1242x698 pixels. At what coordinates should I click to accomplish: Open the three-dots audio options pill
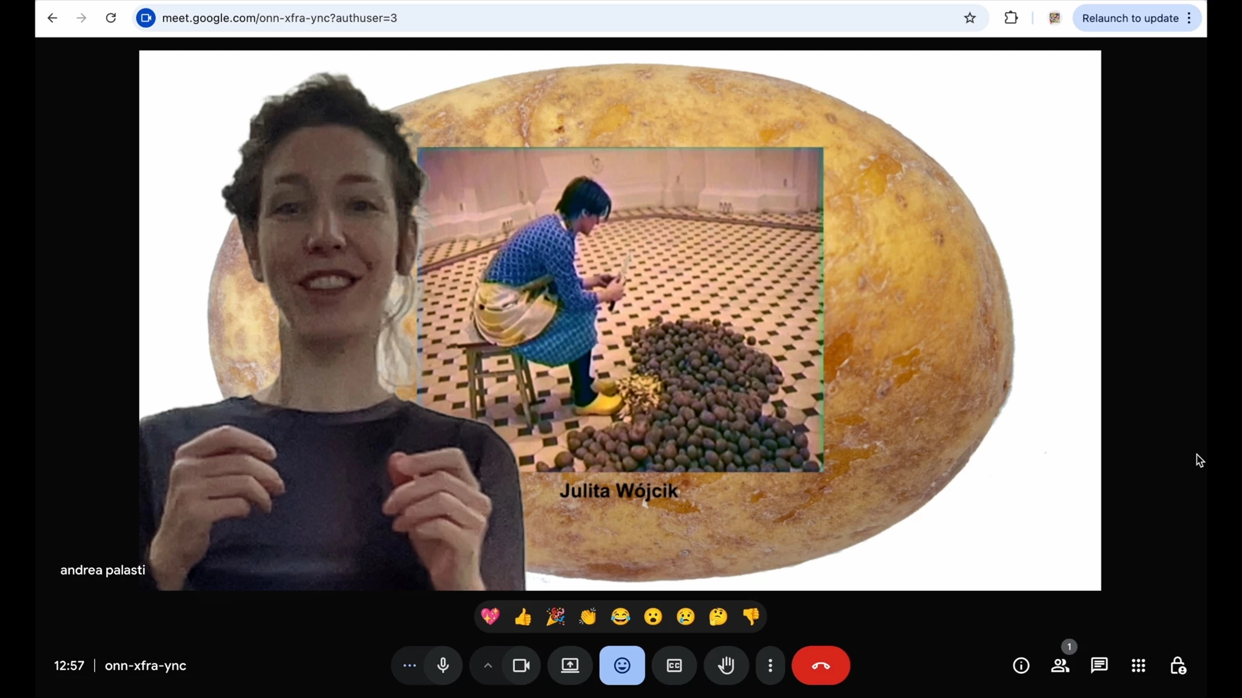[x=409, y=665]
